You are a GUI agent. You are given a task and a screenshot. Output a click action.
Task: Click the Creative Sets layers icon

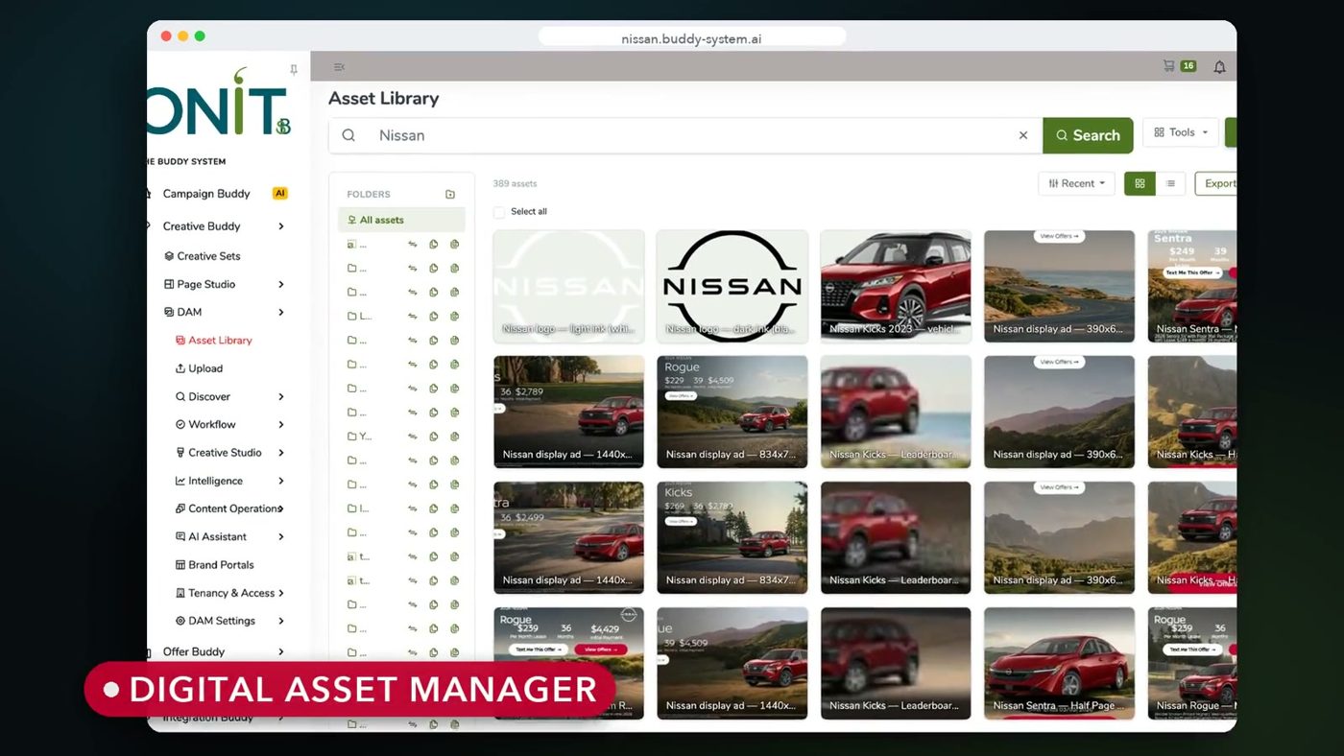(x=169, y=256)
